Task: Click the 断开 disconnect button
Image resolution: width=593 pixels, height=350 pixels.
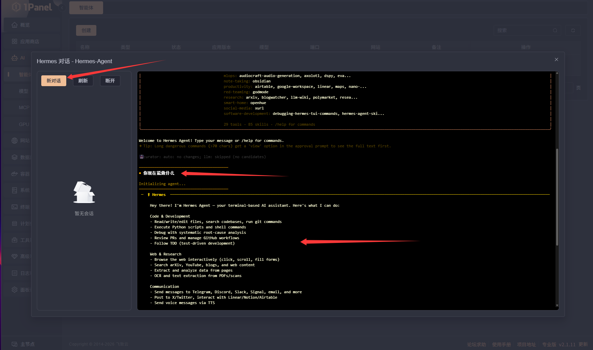Action: click(x=110, y=81)
